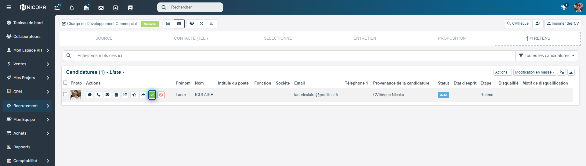Rate Laure with the star action
The image size is (586, 166).
pyautogui.click(x=134, y=95)
